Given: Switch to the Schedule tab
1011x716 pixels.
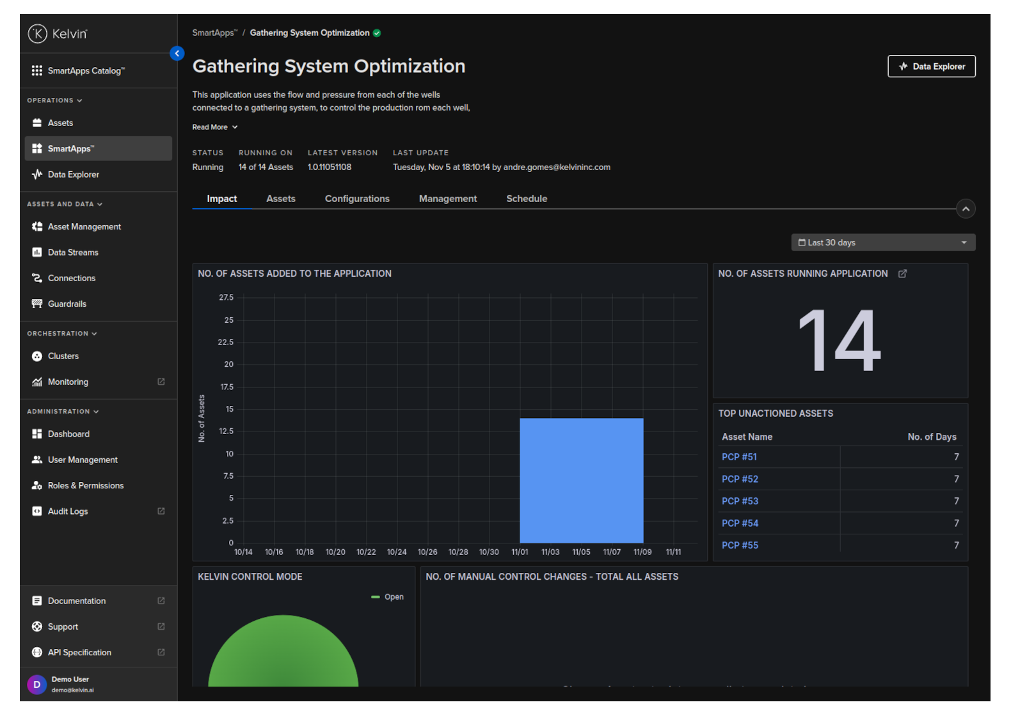Looking at the screenshot, I should coord(526,199).
